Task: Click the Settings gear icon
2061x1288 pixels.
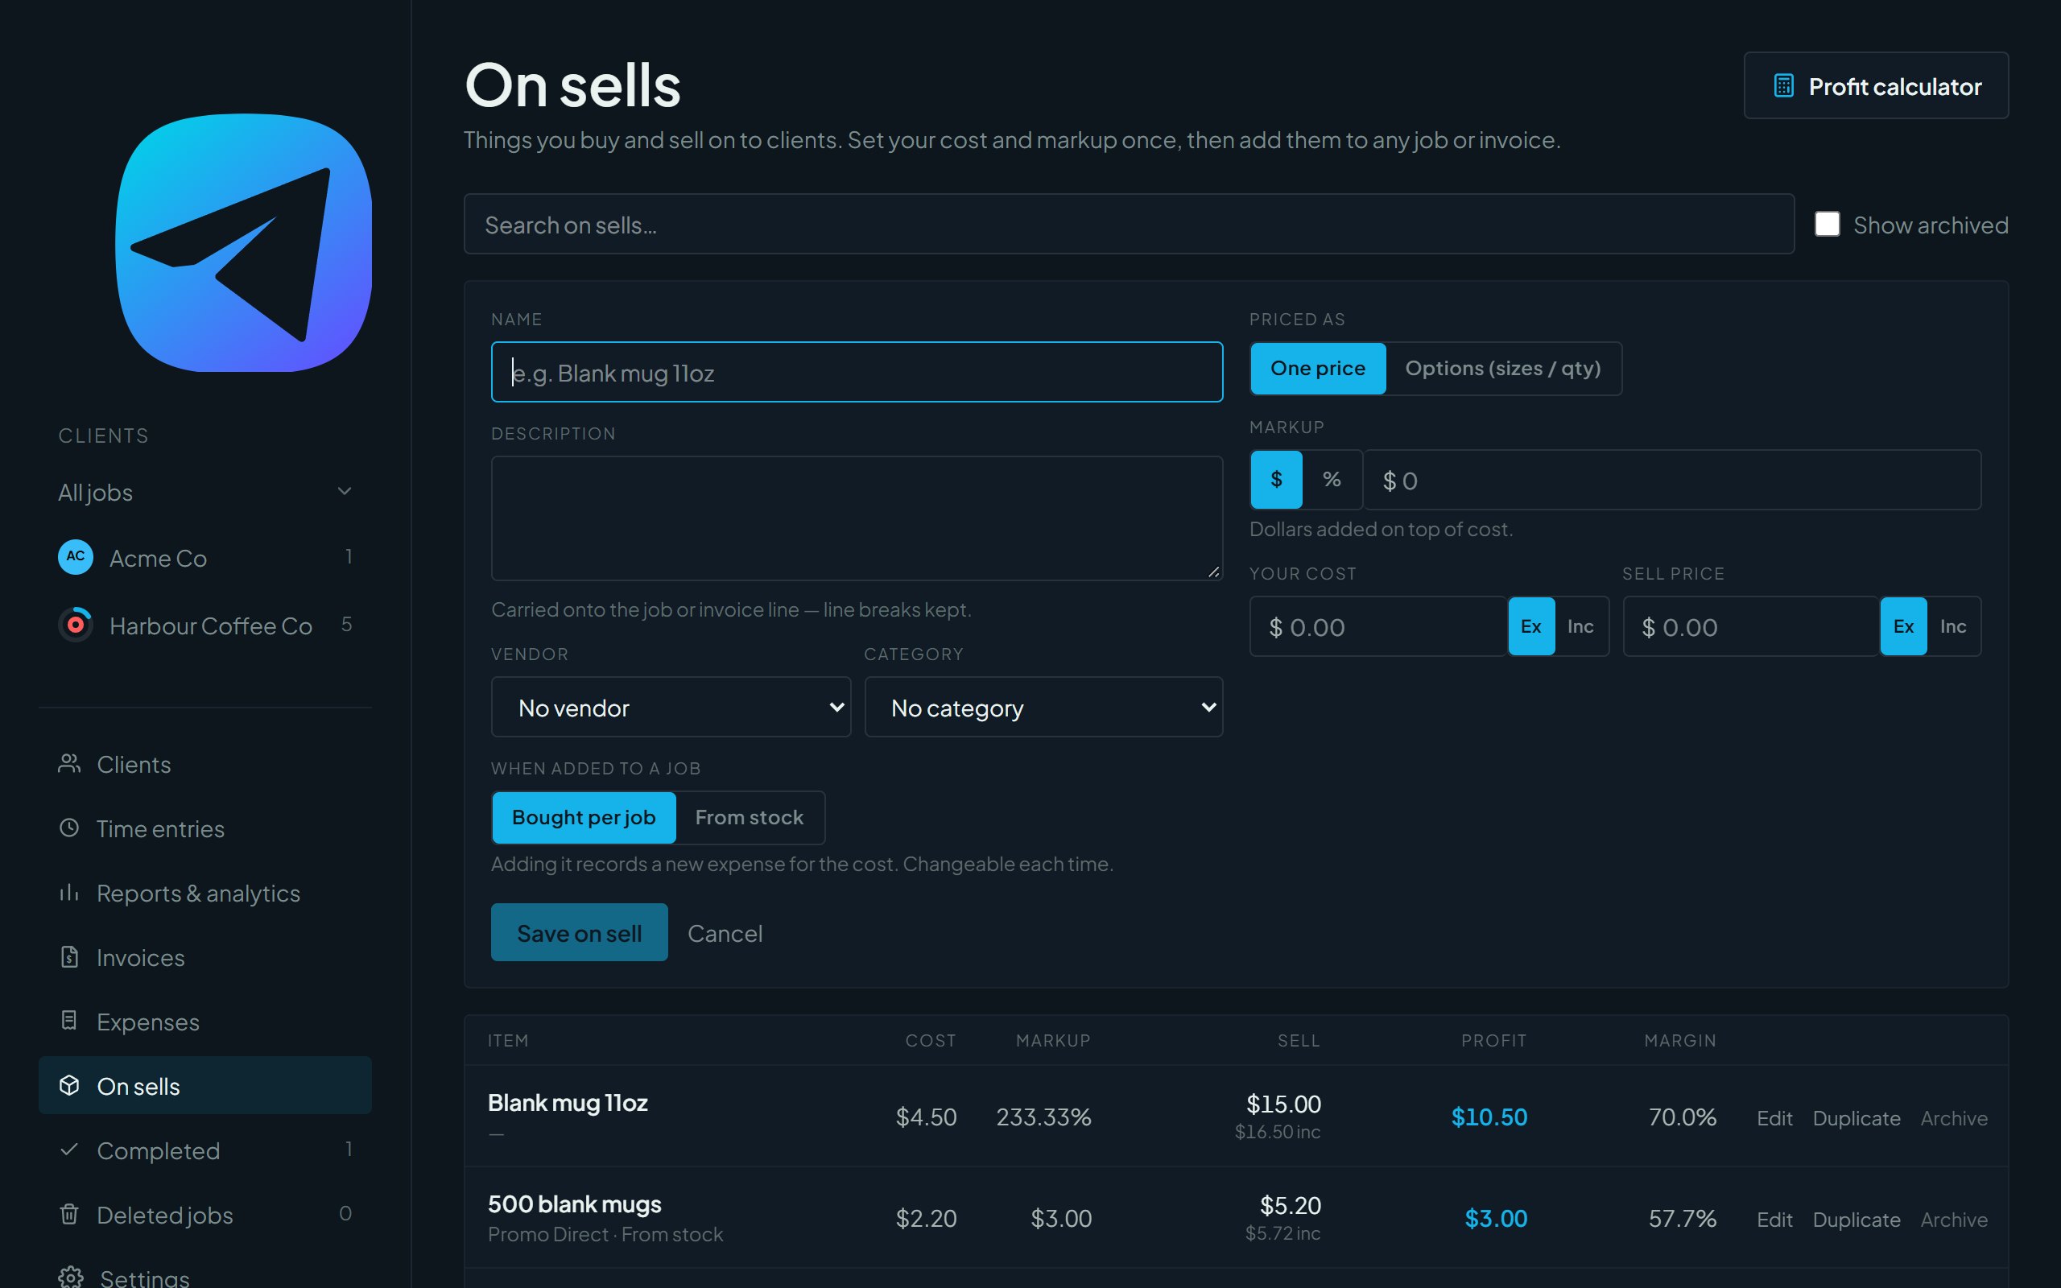Action: click(x=71, y=1277)
